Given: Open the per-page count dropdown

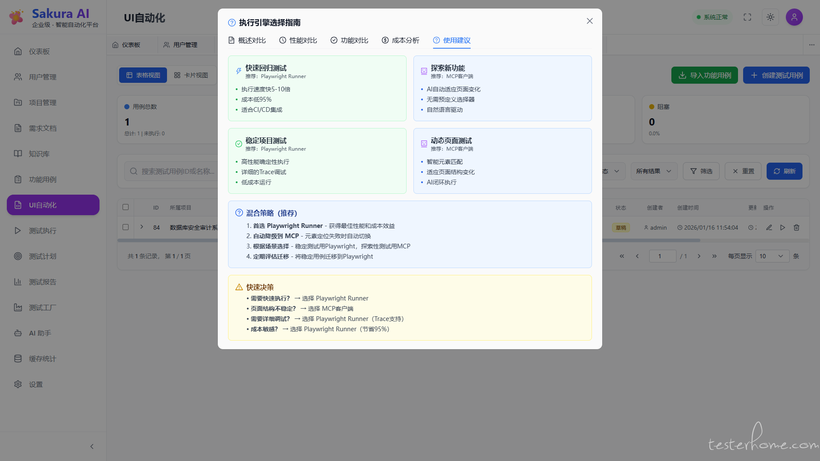Looking at the screenshot, I should pyautogui.click(x=772, y=256).
